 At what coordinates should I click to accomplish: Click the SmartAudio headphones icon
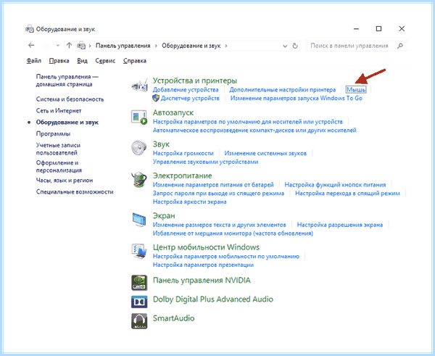(139, 321)
